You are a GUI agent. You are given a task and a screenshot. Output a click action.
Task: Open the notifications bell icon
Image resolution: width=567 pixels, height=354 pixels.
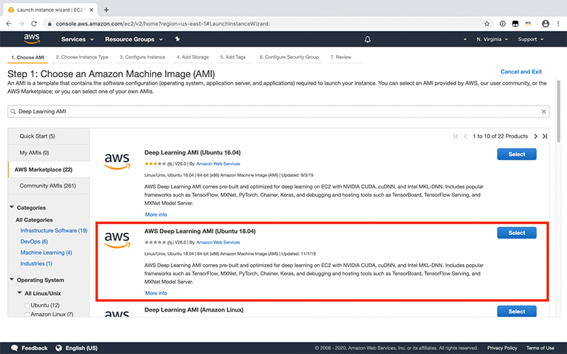pyautogui.click(x=367, y=40)
